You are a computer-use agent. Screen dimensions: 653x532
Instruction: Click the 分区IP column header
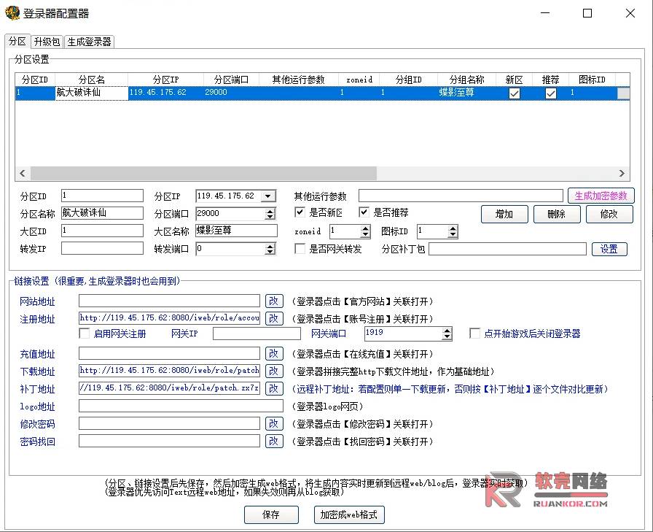tap(165, 80)
